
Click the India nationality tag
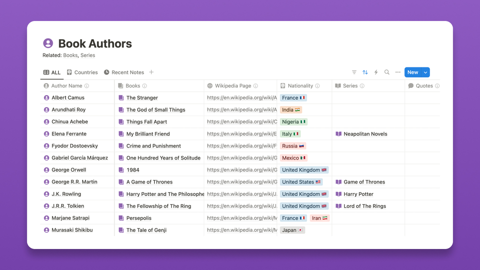click(291, 109)
